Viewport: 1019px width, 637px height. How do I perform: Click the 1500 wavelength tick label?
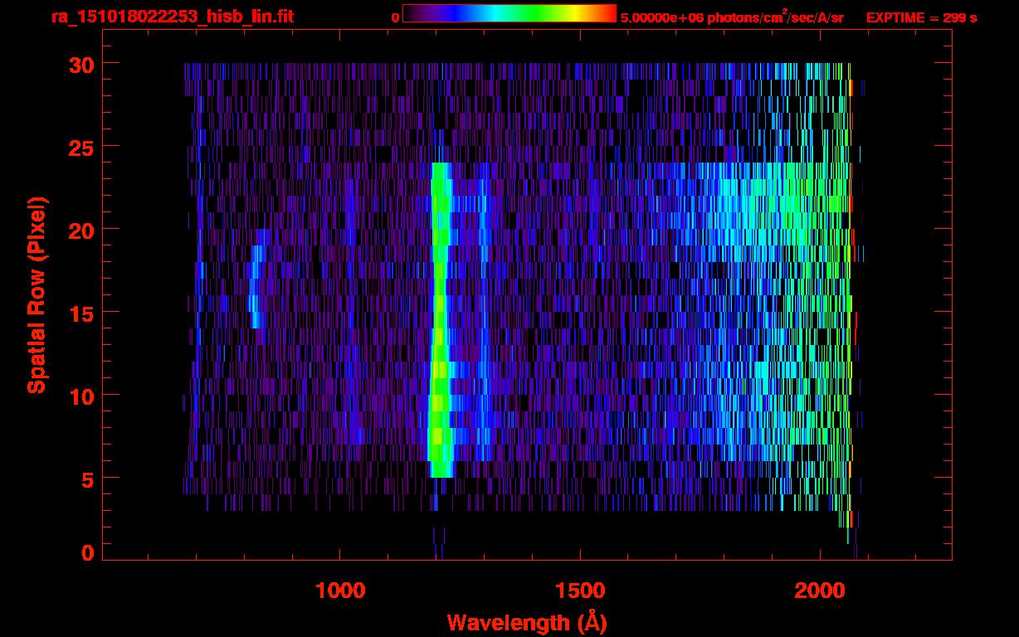click(x=580, y=591)
